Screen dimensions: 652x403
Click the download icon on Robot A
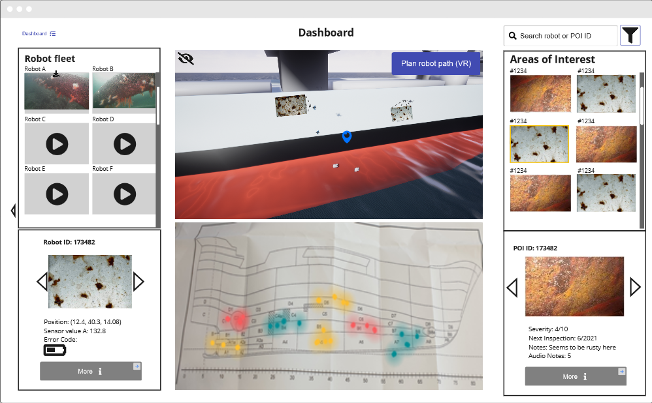(56, 74)
